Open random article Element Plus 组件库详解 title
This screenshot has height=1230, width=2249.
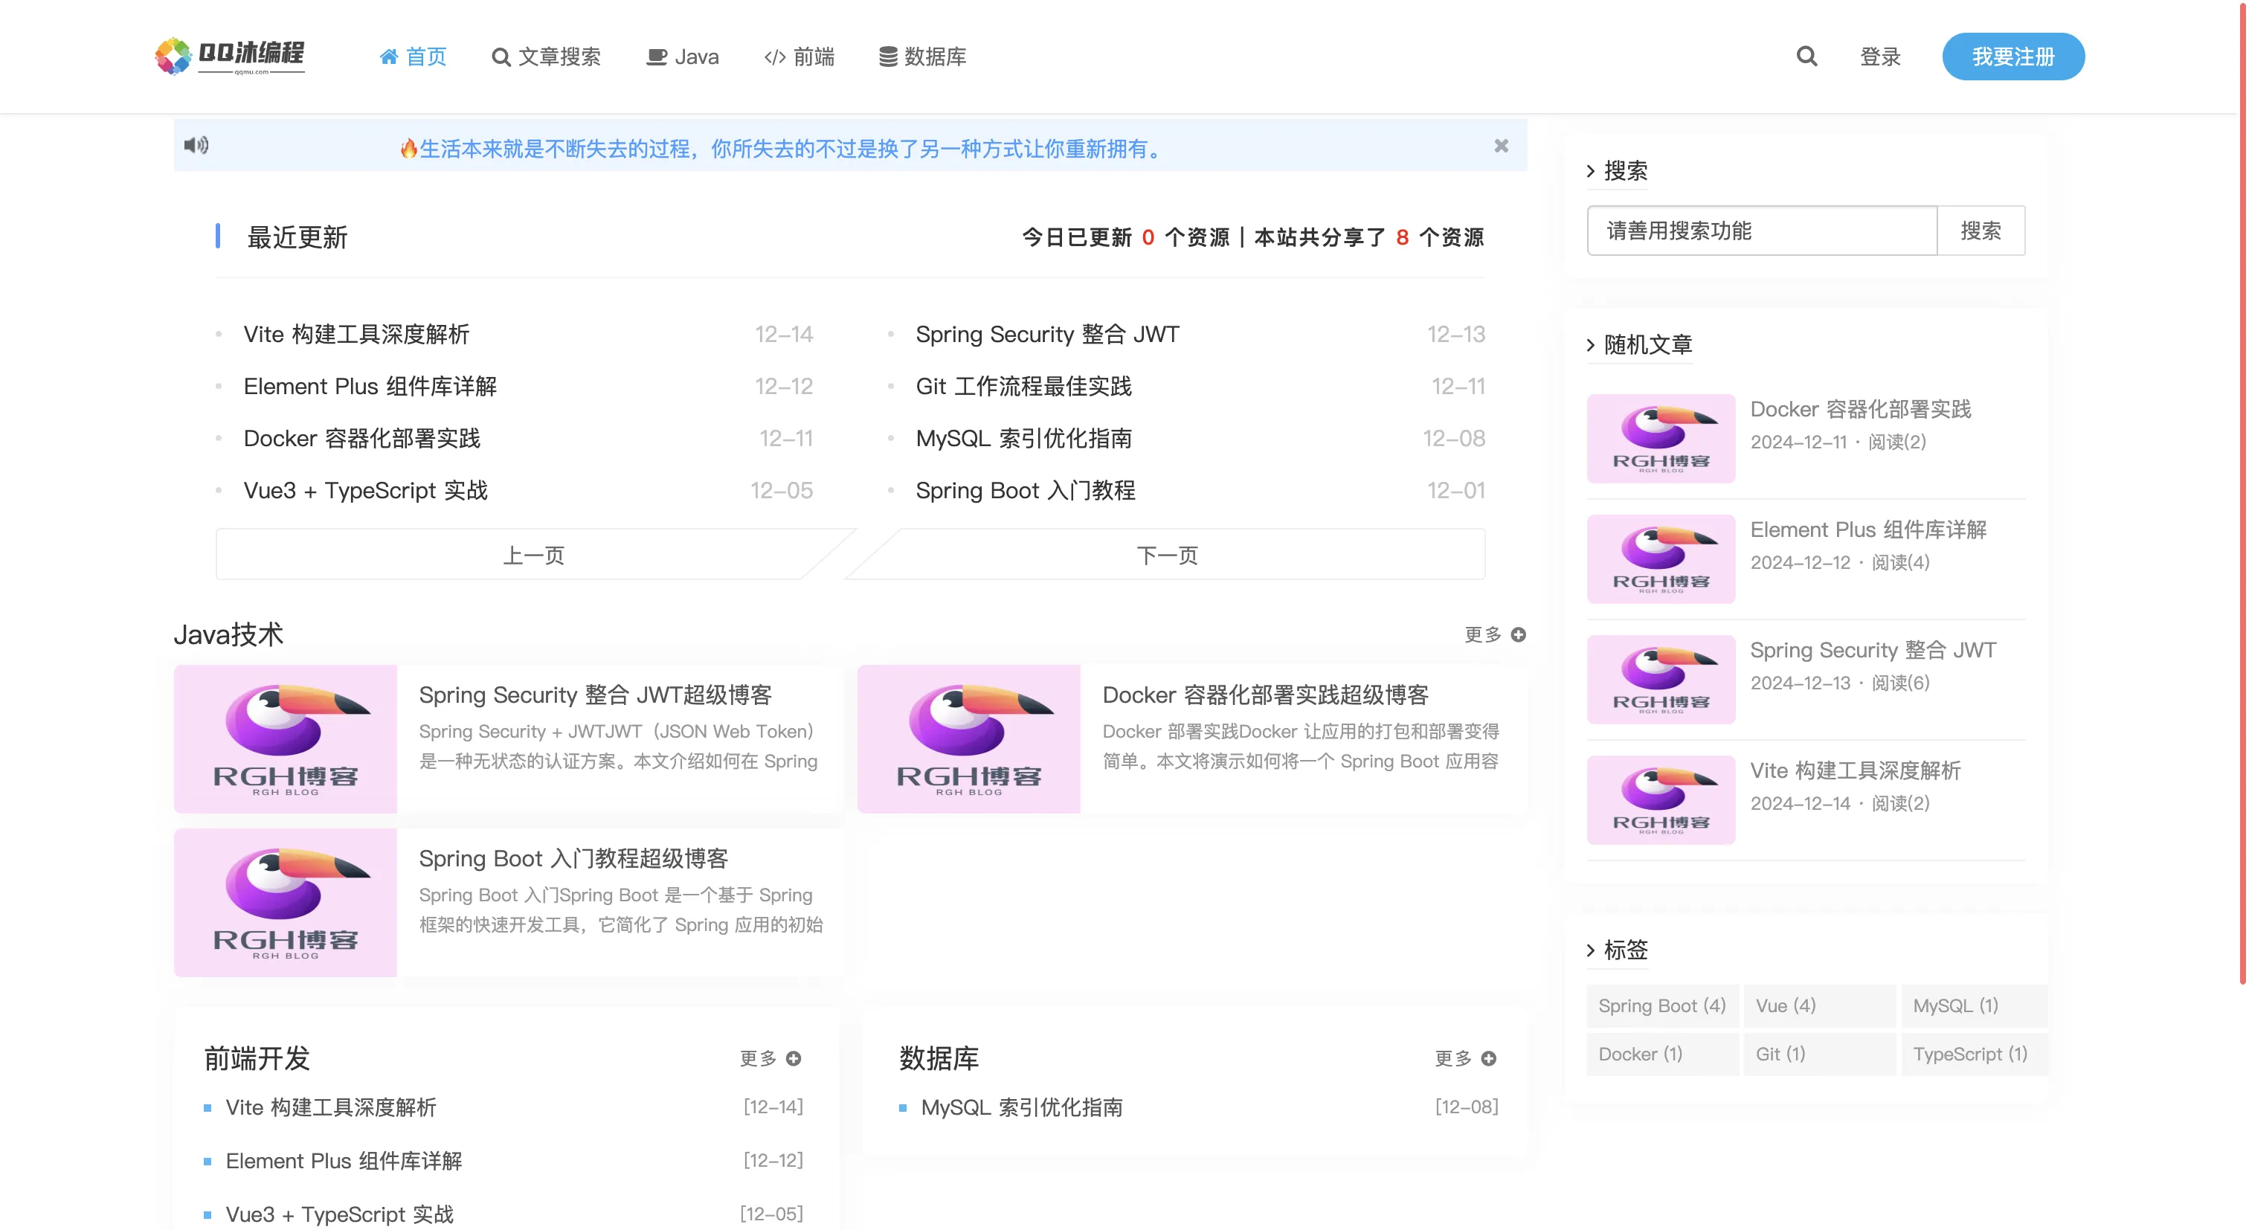(x=1868, y=530)
